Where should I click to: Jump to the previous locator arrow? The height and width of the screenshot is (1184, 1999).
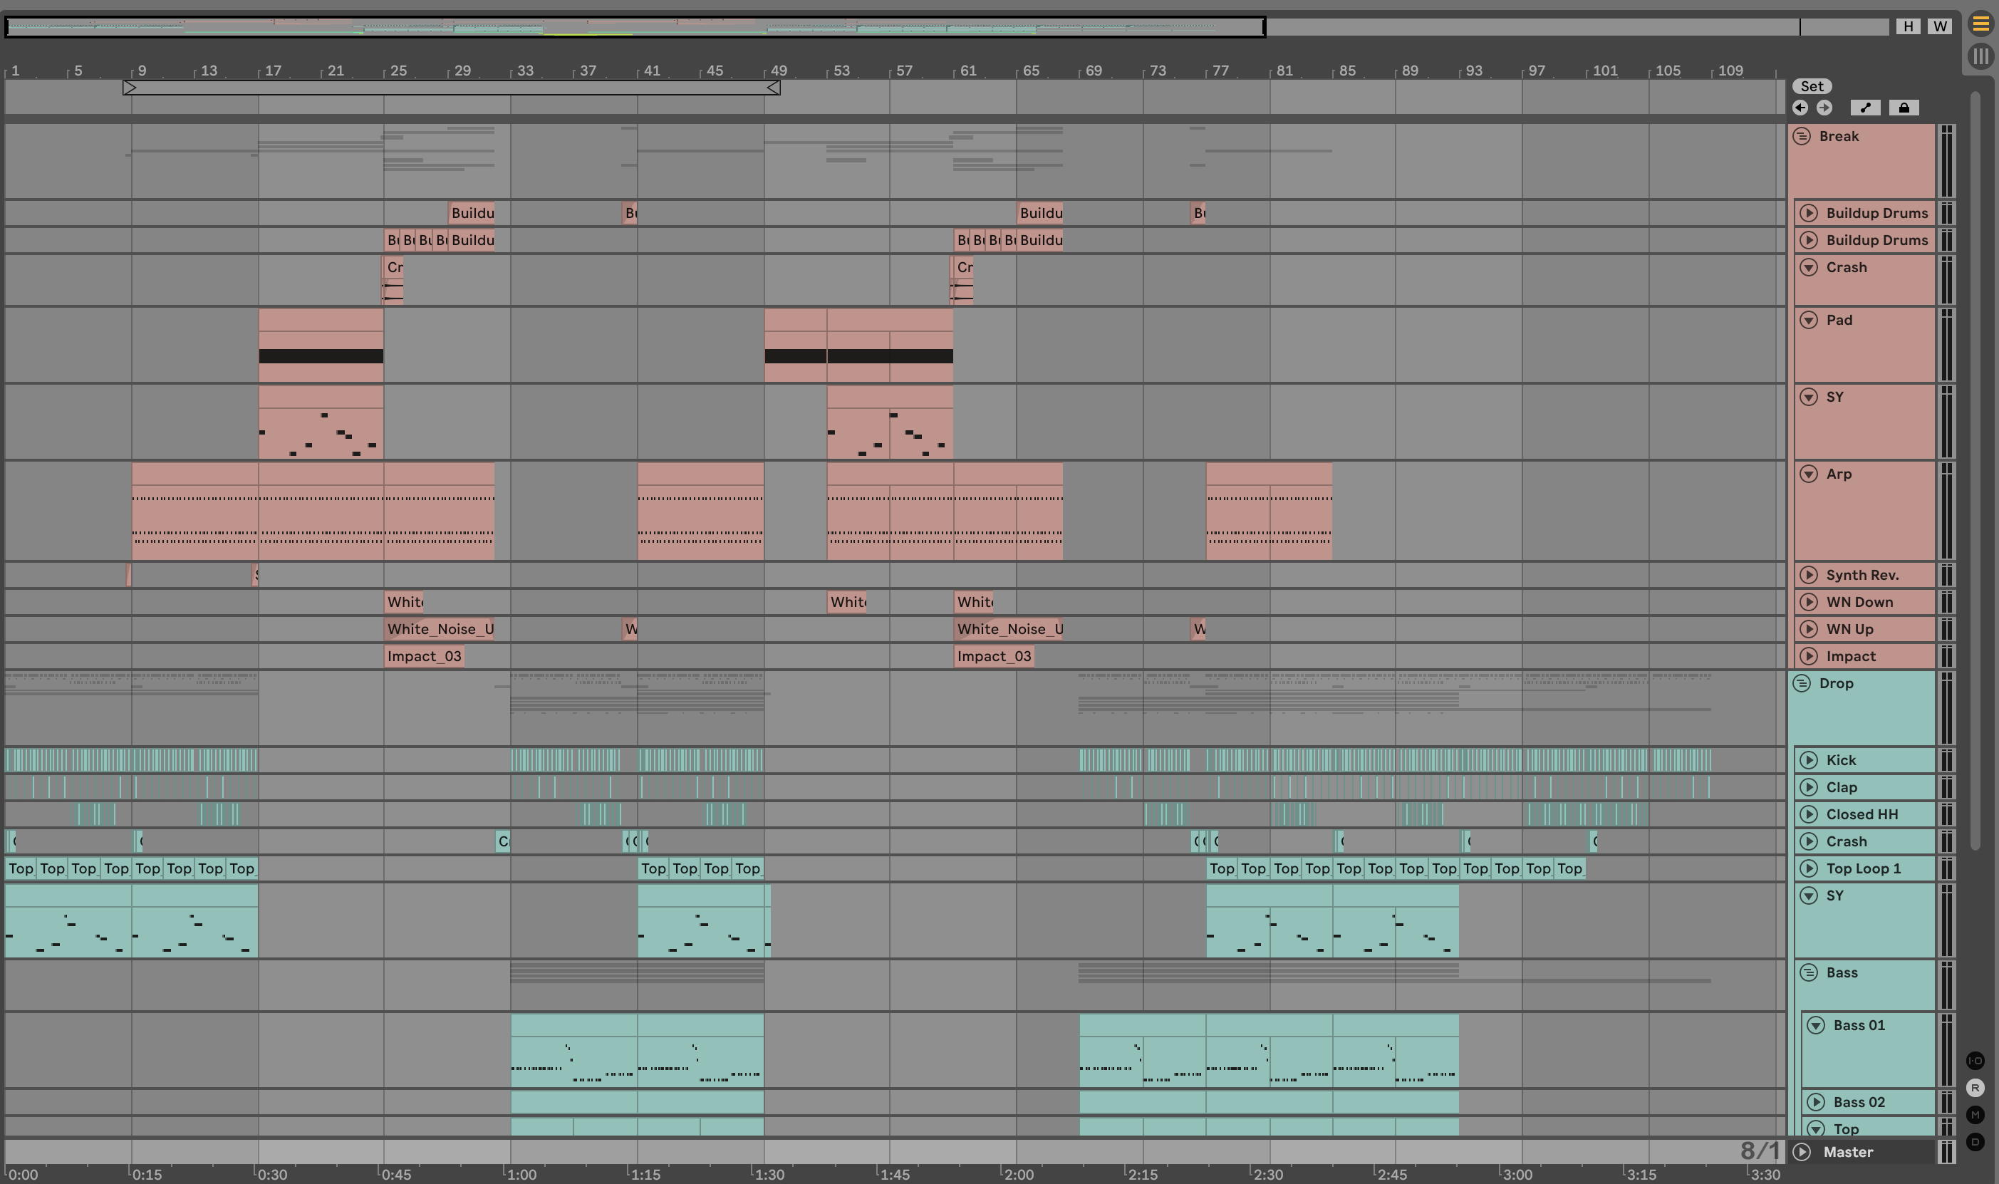(x=1800, y=108)
